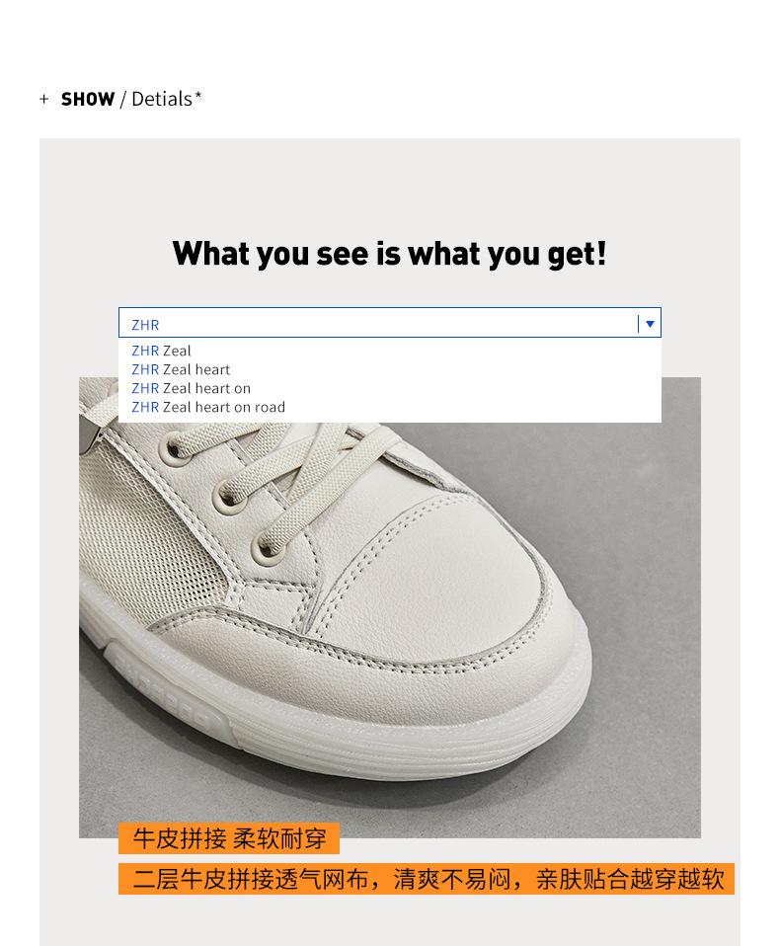Choose "ZHR Zeal heart on" suggestion
780x946 pixels.
(192, 388)
